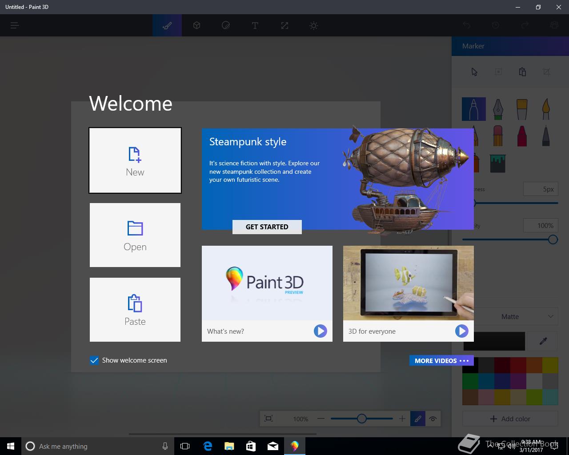Viewport: 569px width, 455px height.
Task: Click the zoom in plus icon
Action: tap(402, 419)
